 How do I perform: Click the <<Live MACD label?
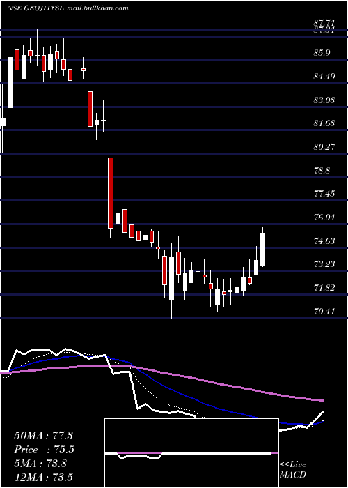coord(293,469)
